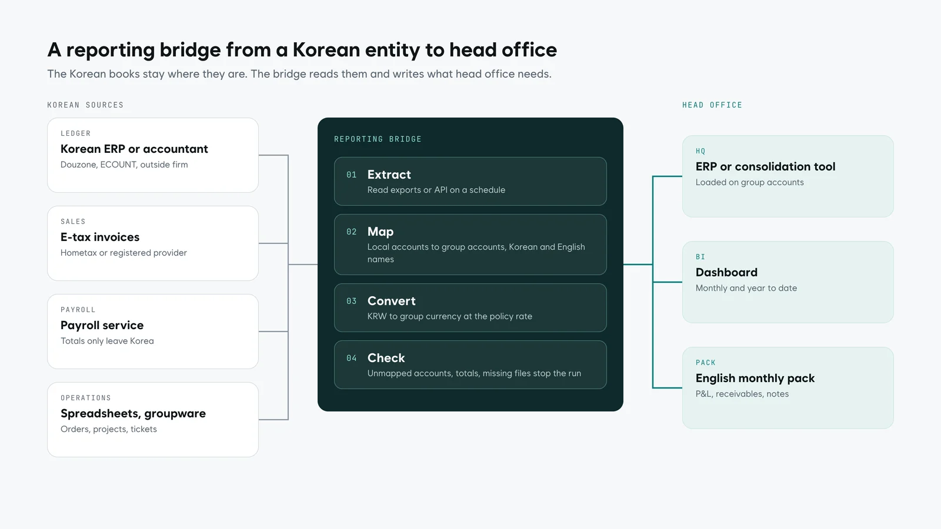Click the 'HQ' card label
941x529 pixels.
click(x=700, y=151)
